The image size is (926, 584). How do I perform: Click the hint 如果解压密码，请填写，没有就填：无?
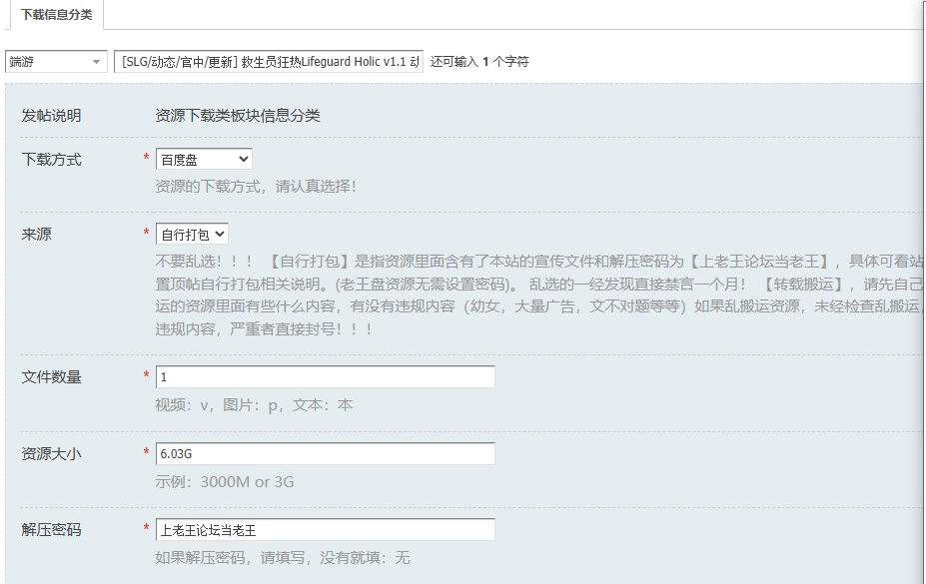(283, 557)
